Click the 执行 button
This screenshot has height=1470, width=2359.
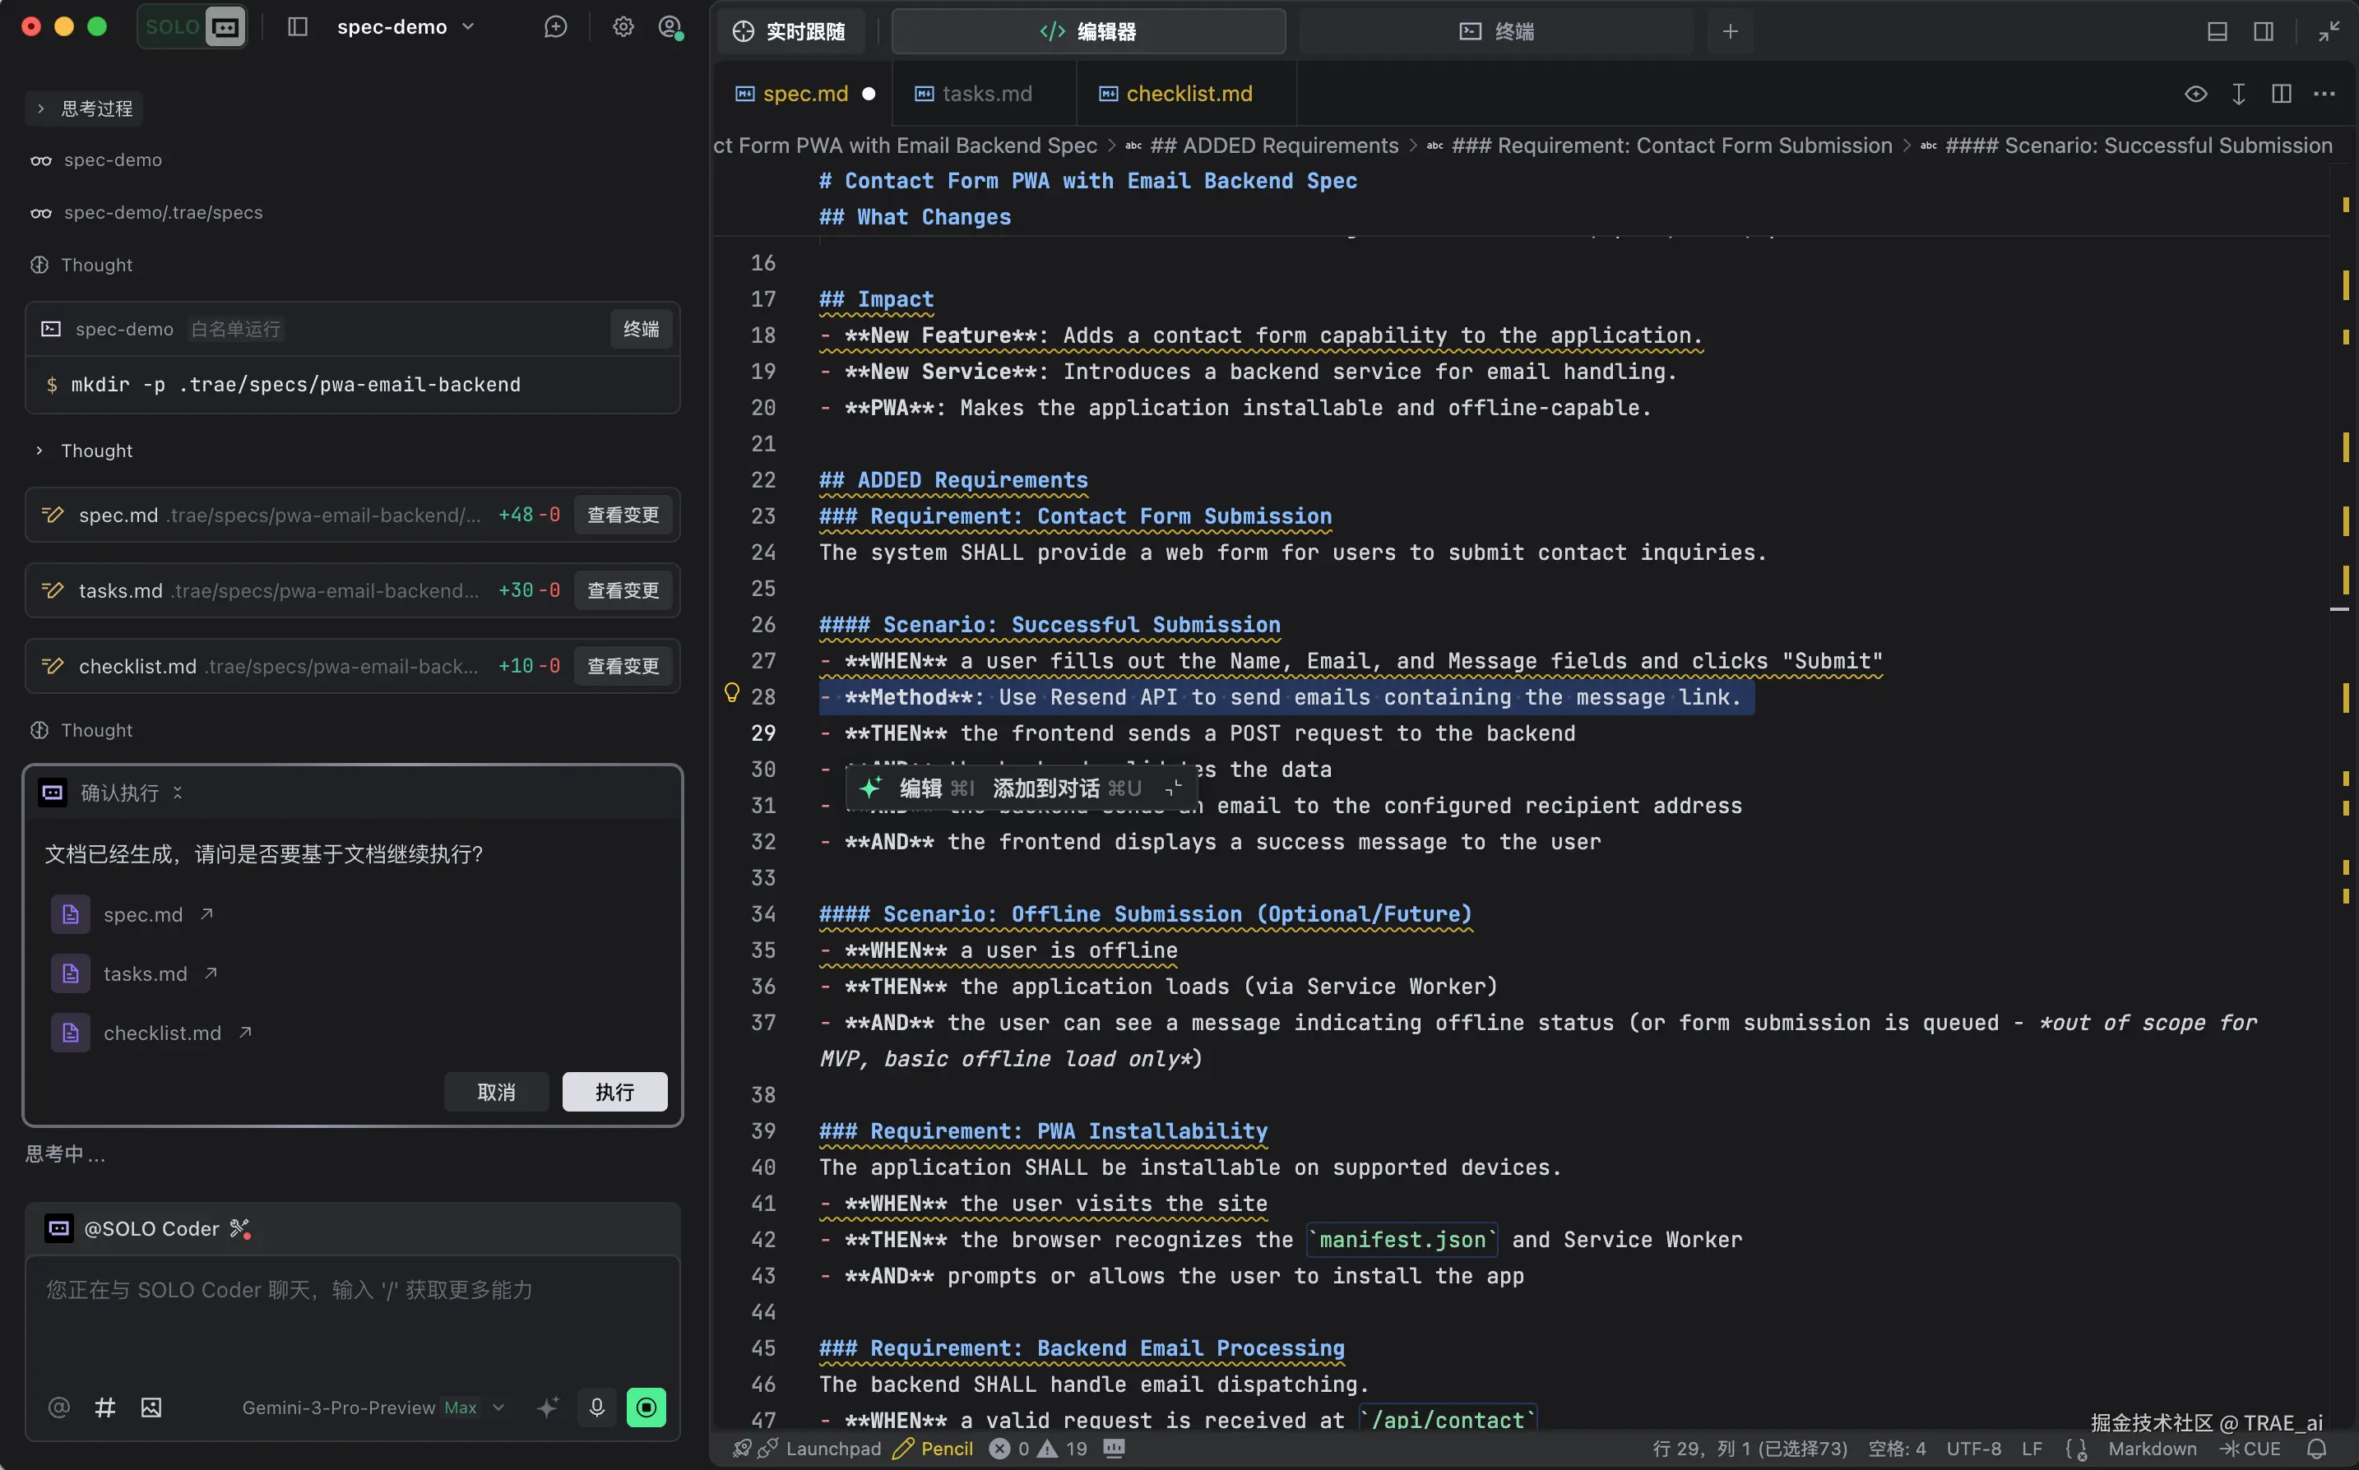coord(614,1092)
